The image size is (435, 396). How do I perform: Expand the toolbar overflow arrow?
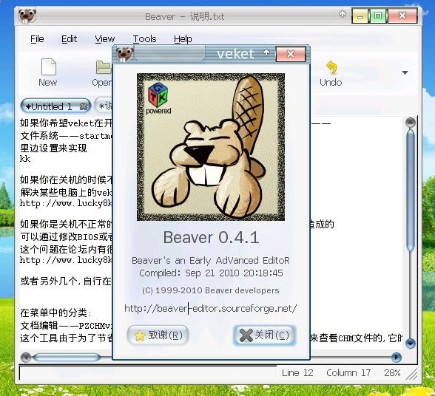click(405, 72)
